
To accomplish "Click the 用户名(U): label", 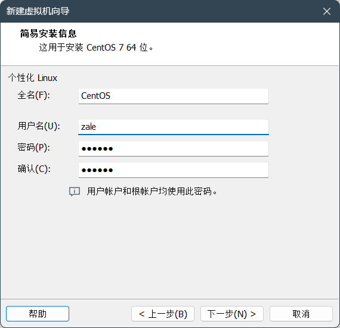I will (x=39, y=126).
